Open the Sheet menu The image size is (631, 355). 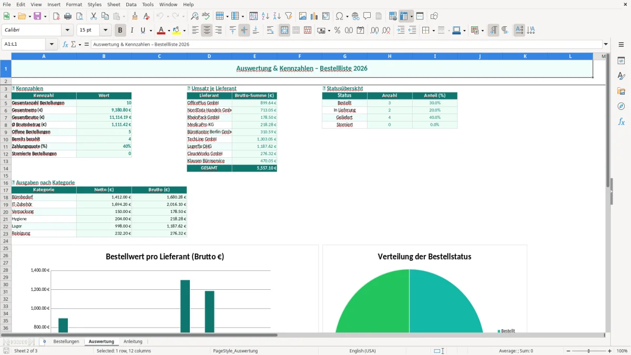pos(114,4)
